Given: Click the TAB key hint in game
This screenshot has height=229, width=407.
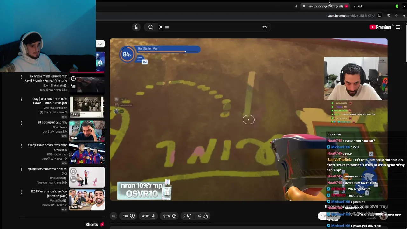Looking at the screenshot, I should coord(145,62).
